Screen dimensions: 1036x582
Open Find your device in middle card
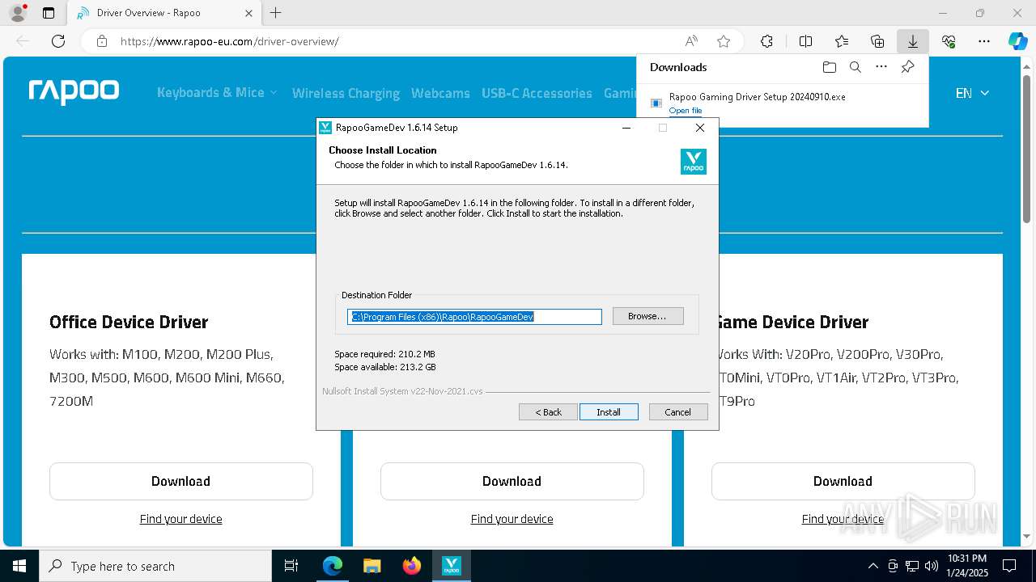512,519
